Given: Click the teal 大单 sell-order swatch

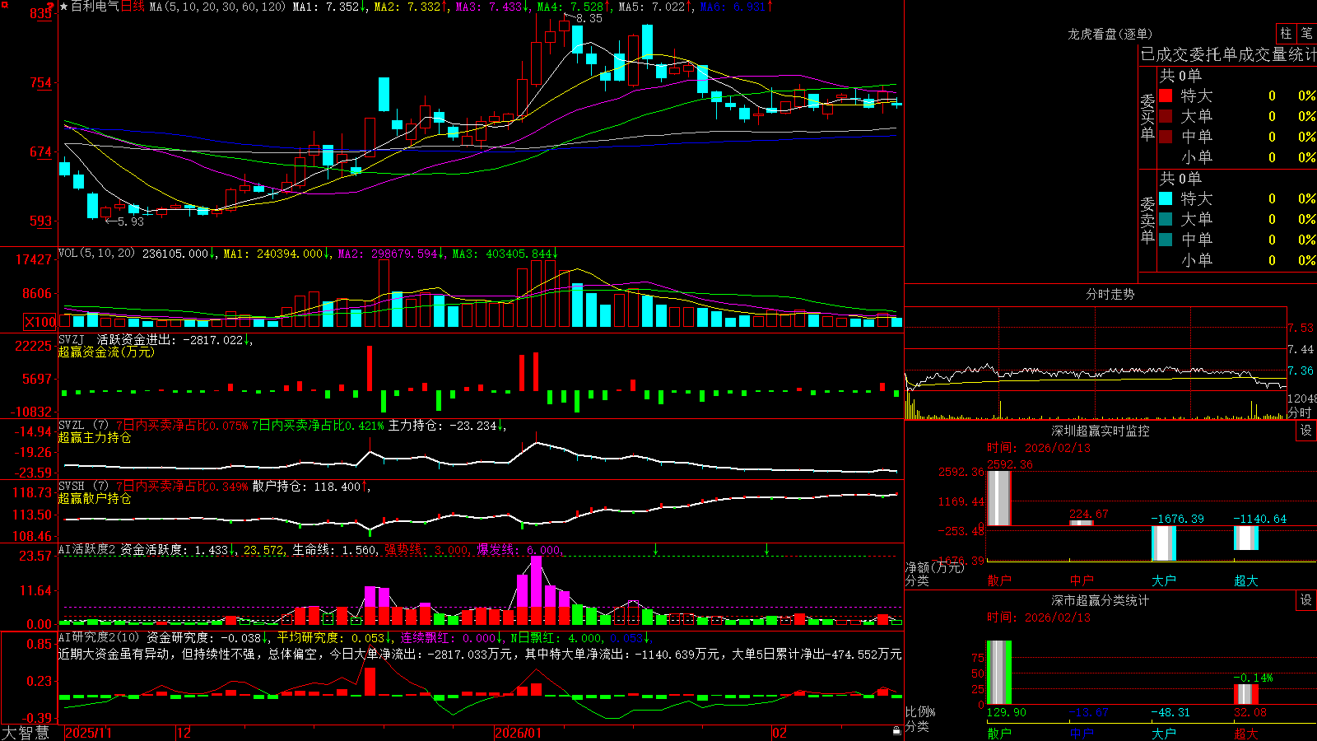Looking at the screenshot, I should pos(1166,219).
